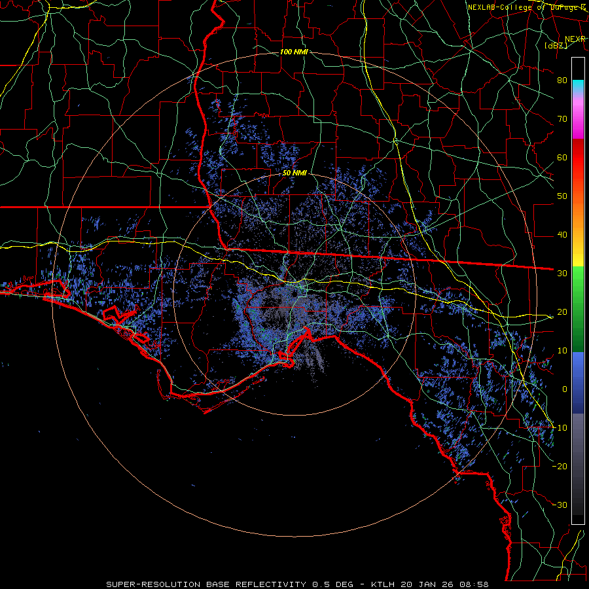The height and width of the screenshot is (589, 589).
Task: Pick the red segment of the color bar
Action: click(578, 158)
